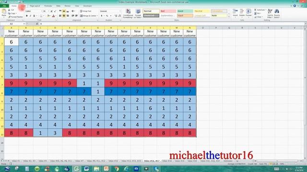Switch to Page Layout ribbon tab

pos(35,6)
